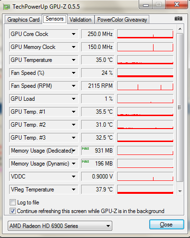Click the GPU-Z app icon in title bar
Viewport: 190px width, 238px height.
click(7, 7)
